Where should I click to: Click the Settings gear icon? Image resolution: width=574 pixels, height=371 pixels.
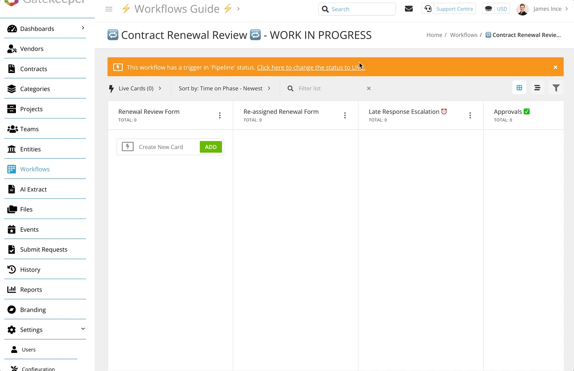coord(12,330)
